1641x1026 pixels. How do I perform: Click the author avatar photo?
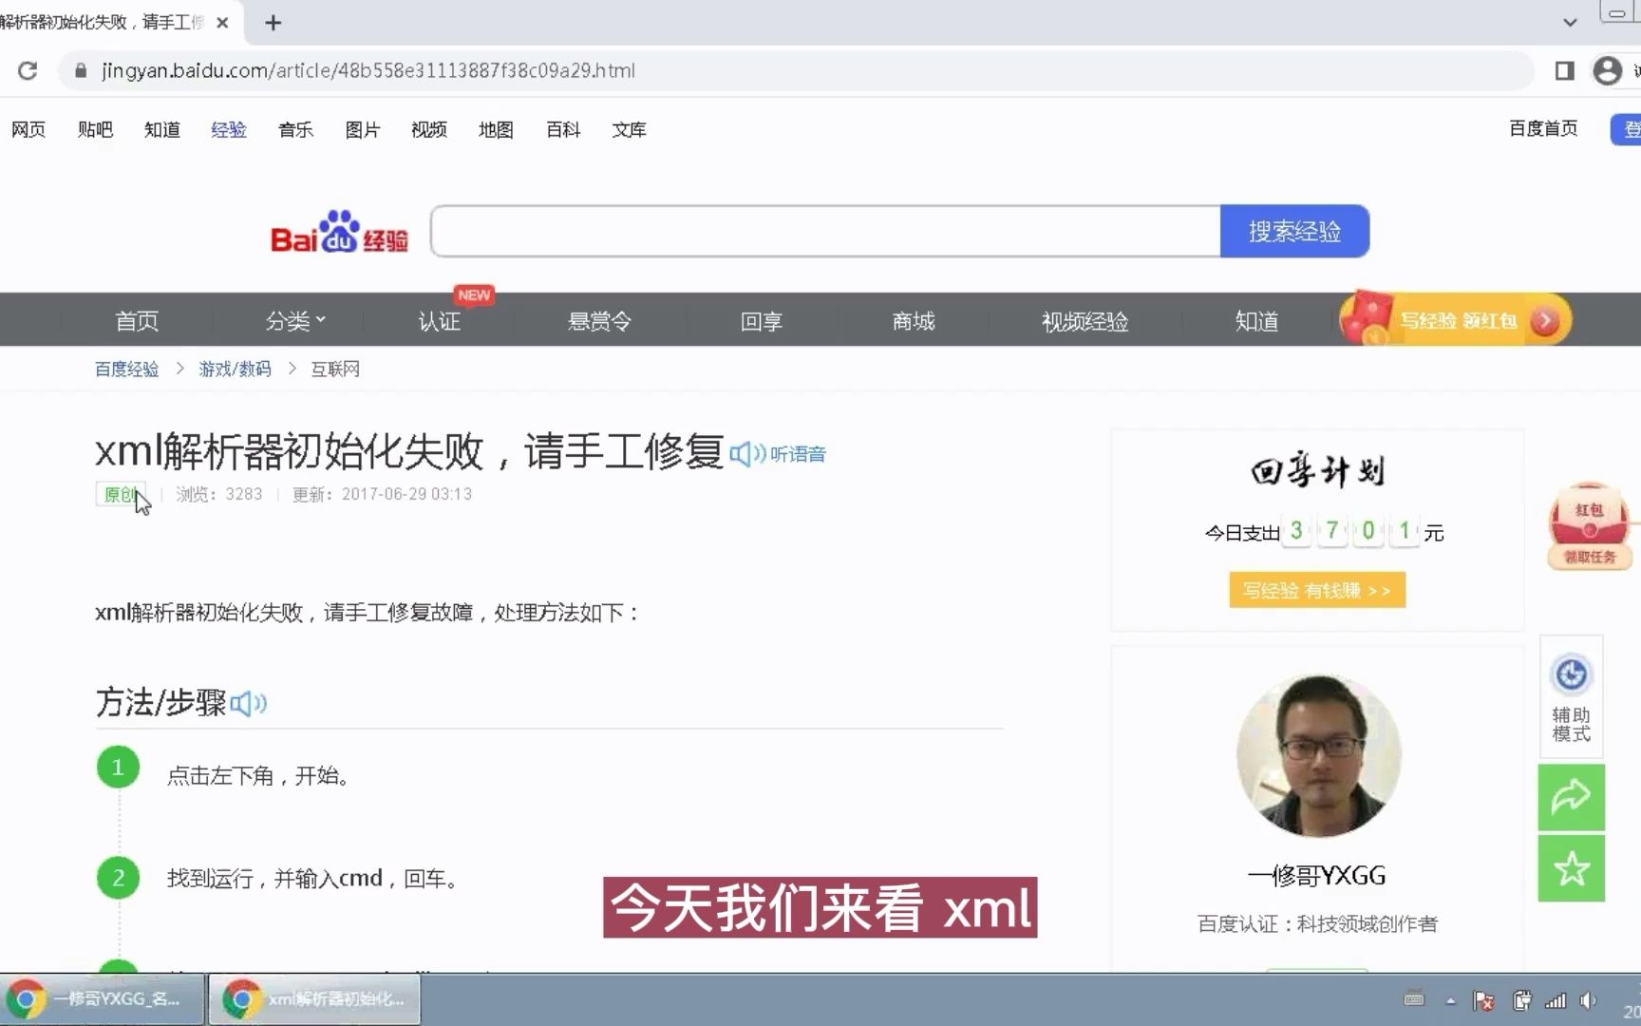[x=1318, y=756]
